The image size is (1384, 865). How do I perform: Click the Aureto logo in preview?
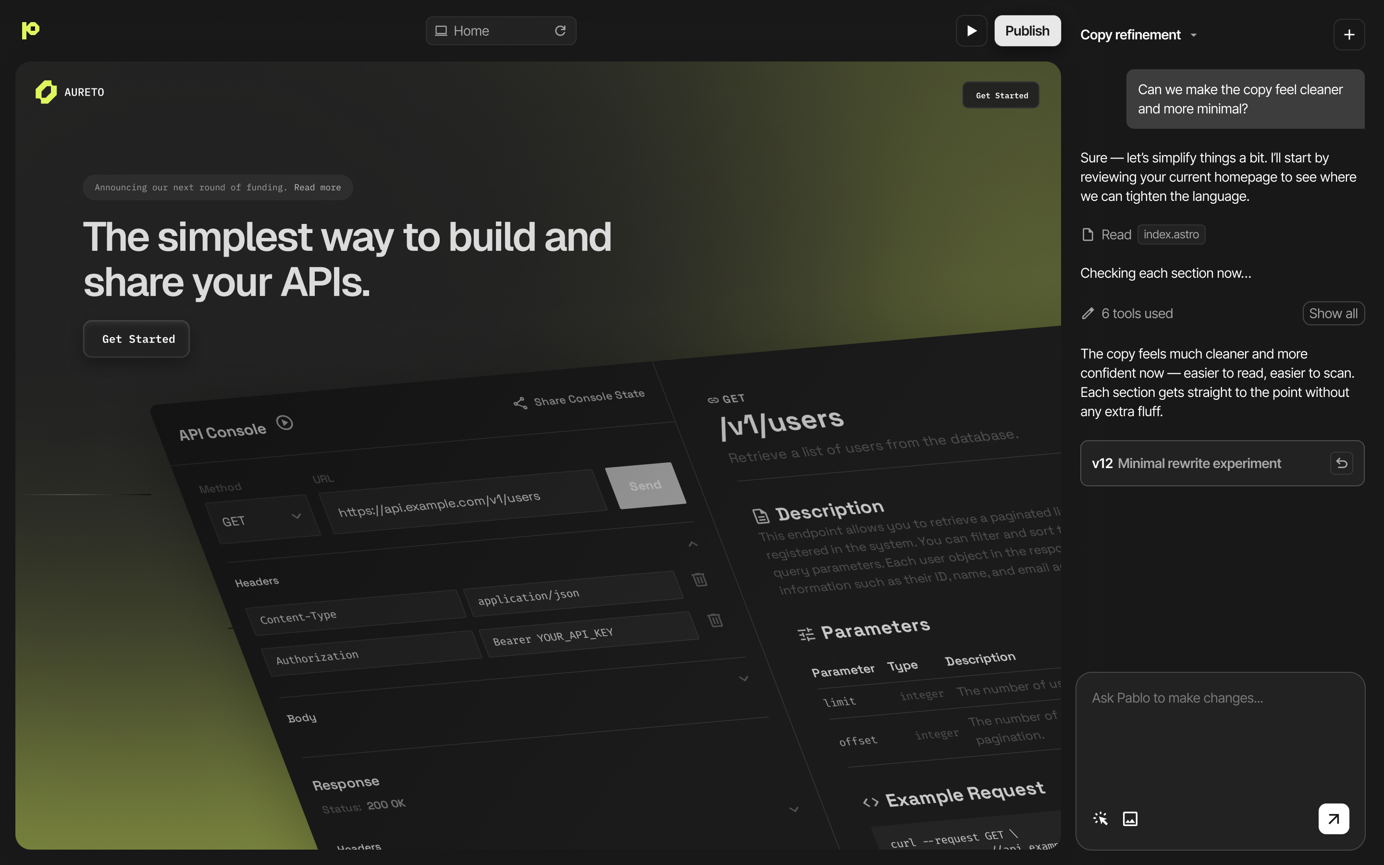tap(46, 92)
